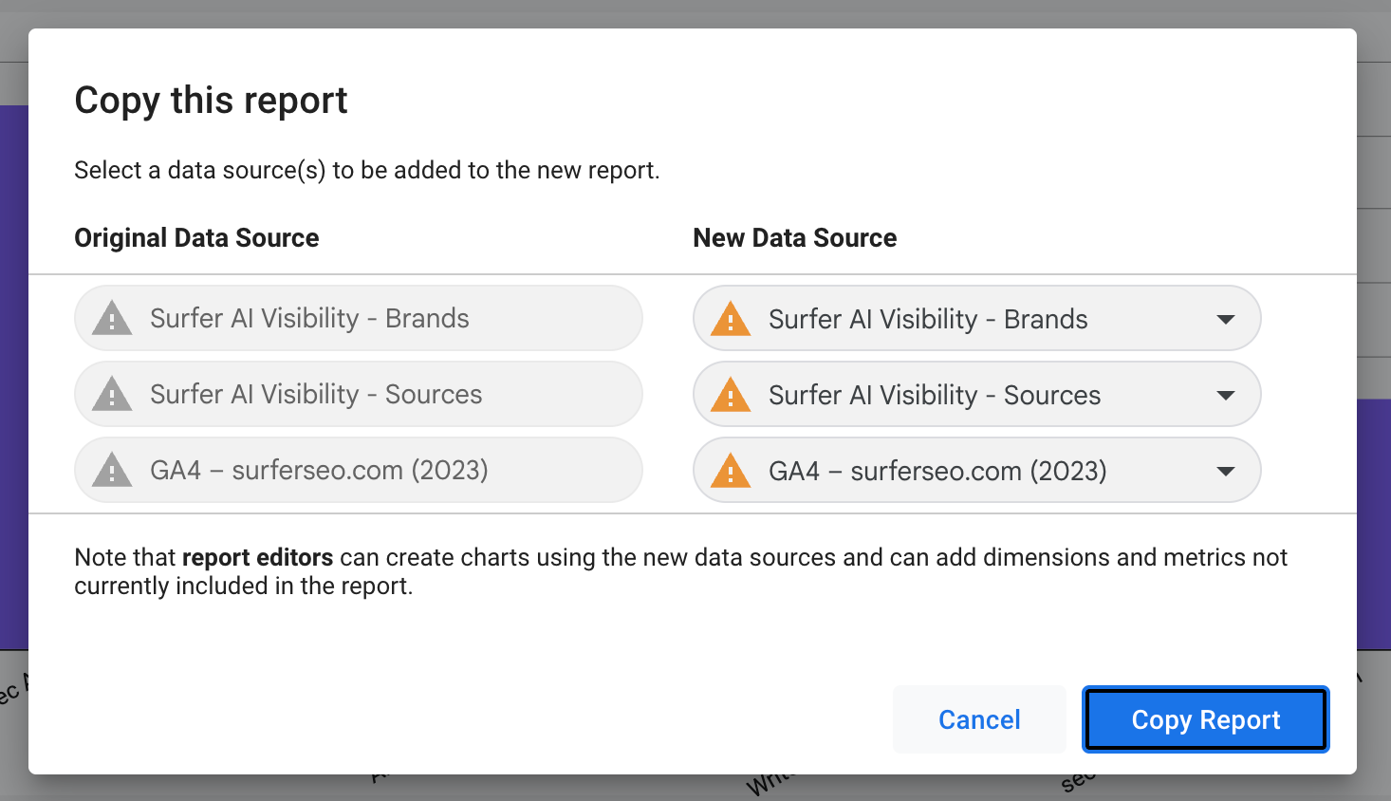Click gray warning icon beside original Sources source
The height and width of the screenshot is (801, 1391).
pos(112,395)
